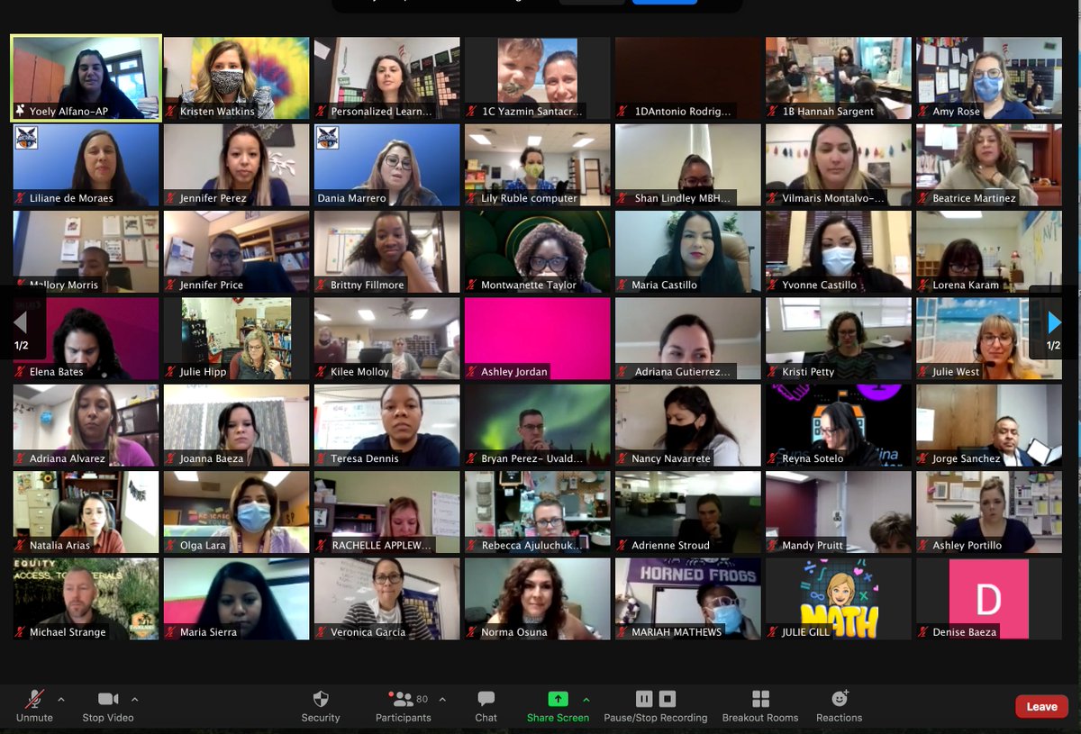Click the green Share Screen button
This screenshot has width=1081, height=734.
(x=559, y=706)
